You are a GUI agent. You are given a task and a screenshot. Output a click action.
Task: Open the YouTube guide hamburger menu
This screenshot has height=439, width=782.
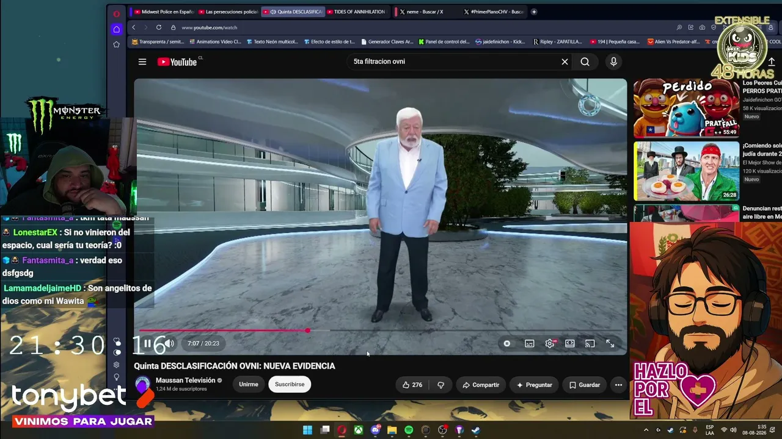pos(142,62)
